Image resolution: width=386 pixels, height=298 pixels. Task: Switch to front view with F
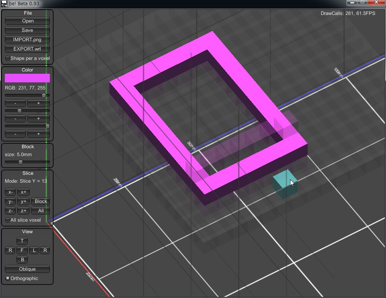pyautogui.click(x=22, y=250)
